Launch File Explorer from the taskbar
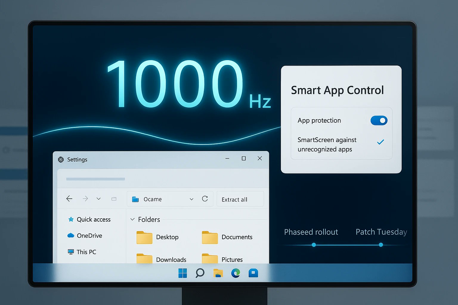Screen dimensions: 458x305 (x=218, y=273)
